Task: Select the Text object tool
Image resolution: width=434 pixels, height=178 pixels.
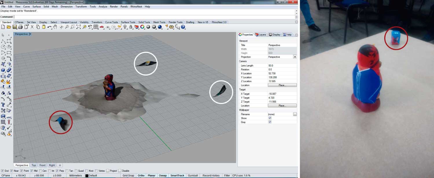Action: (x=3, y=104)
